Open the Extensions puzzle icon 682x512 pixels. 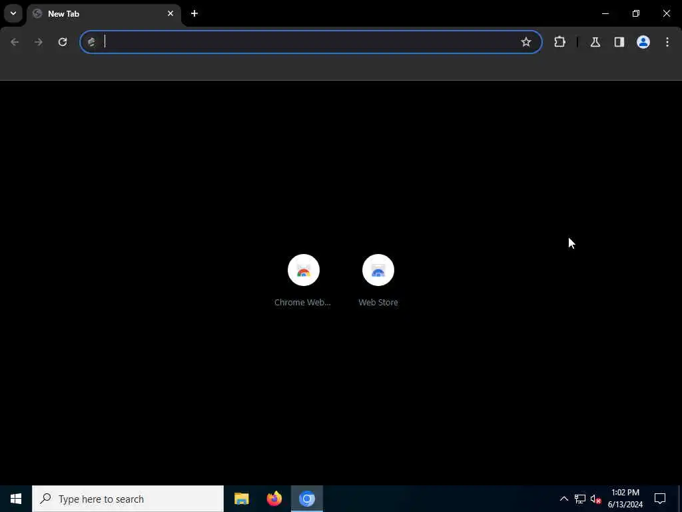pyautogui.click(x=559, y=42)
